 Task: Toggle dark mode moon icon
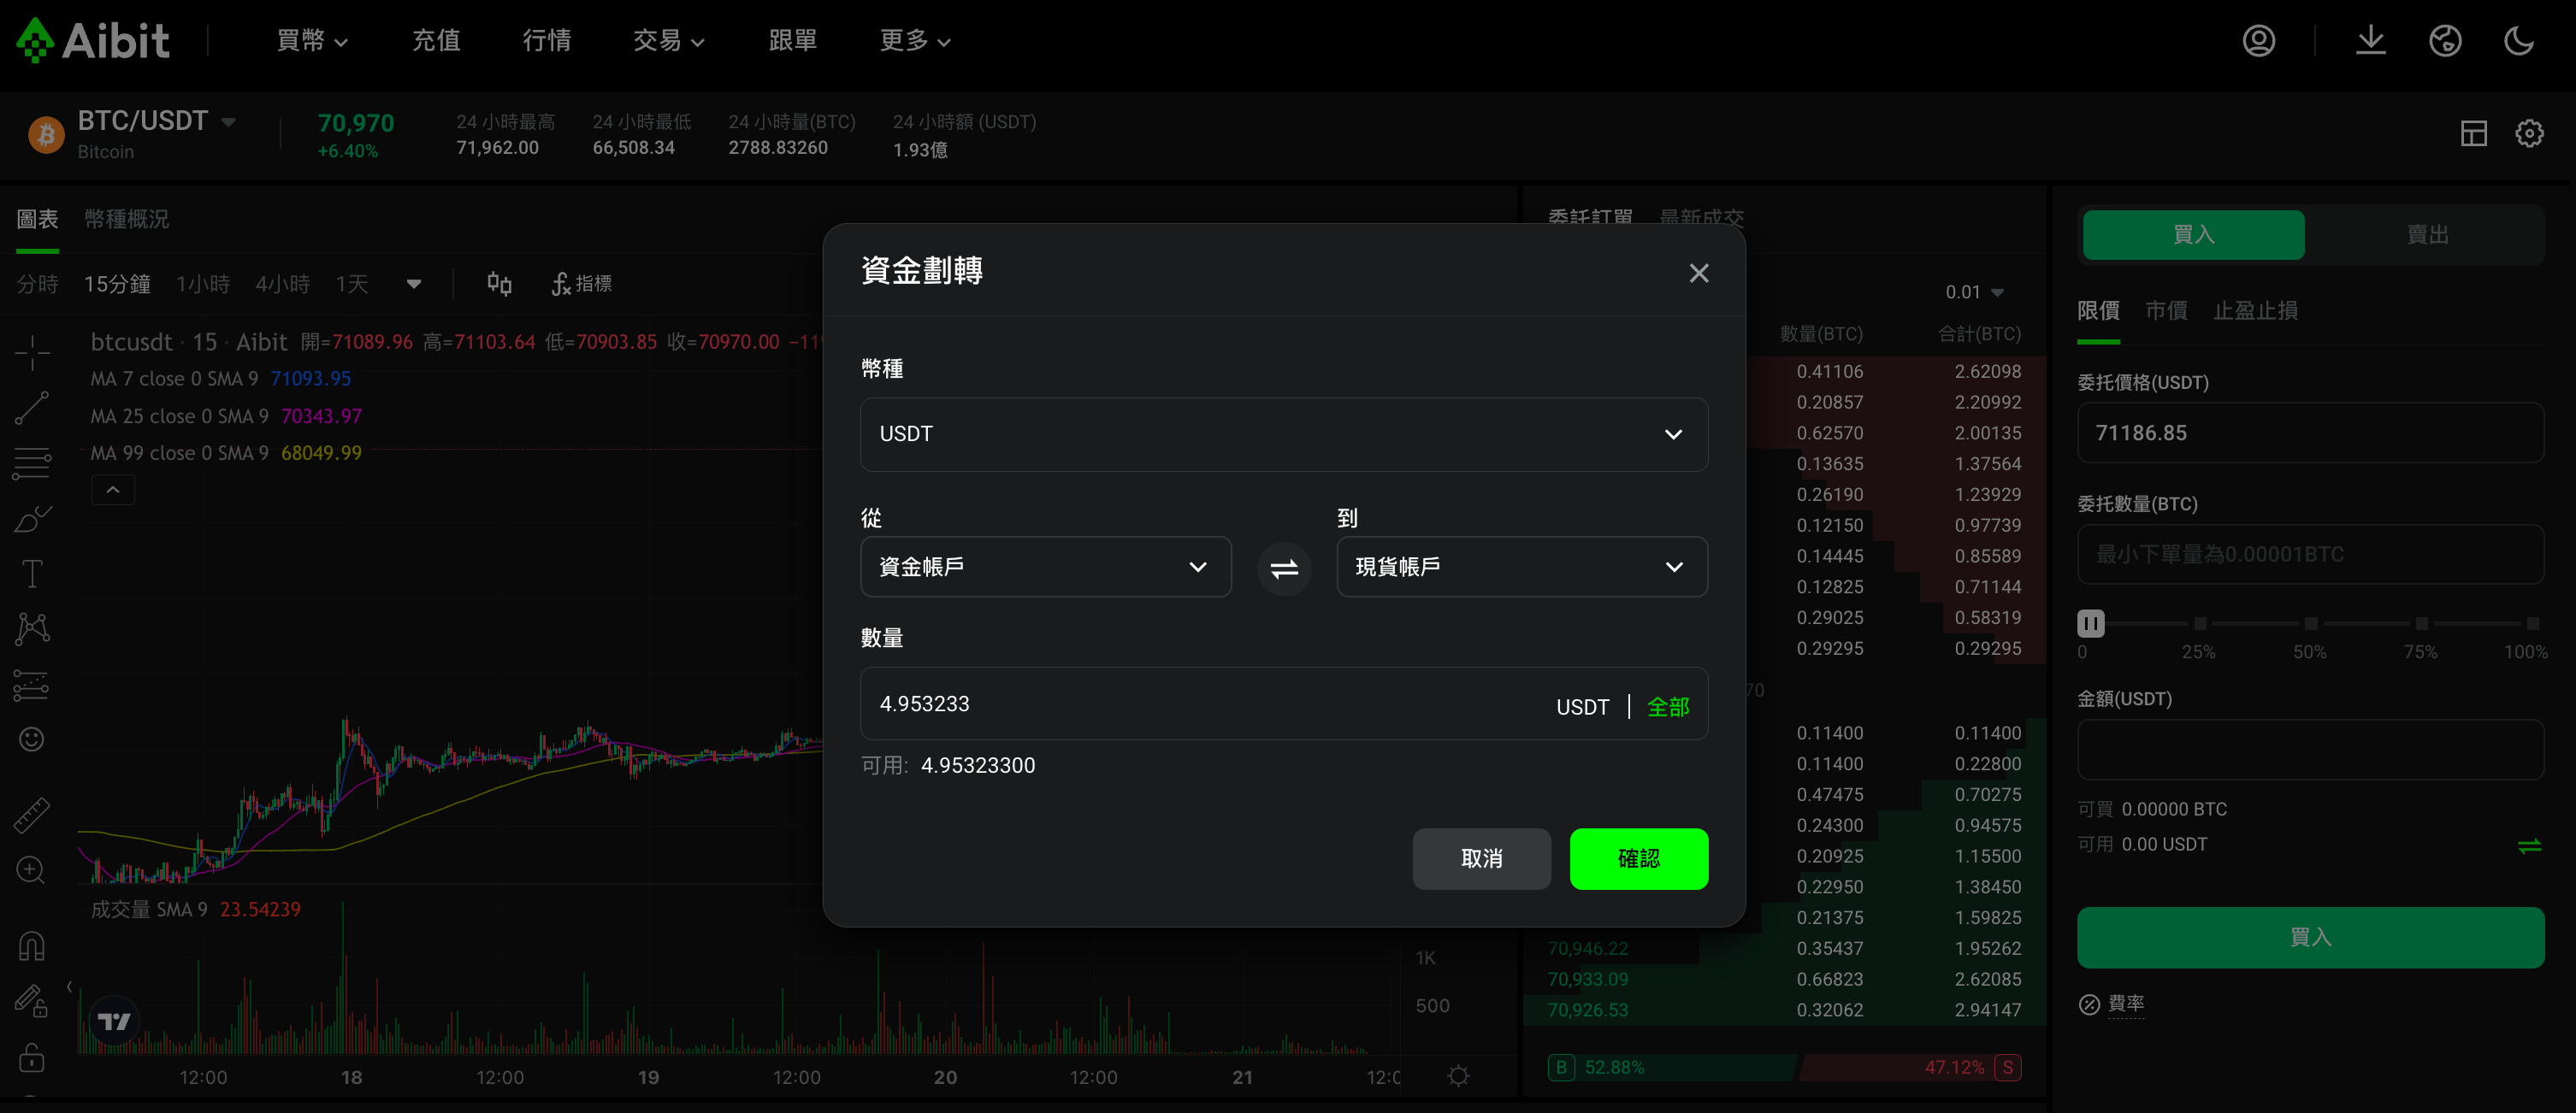(x=2518, y=40)
